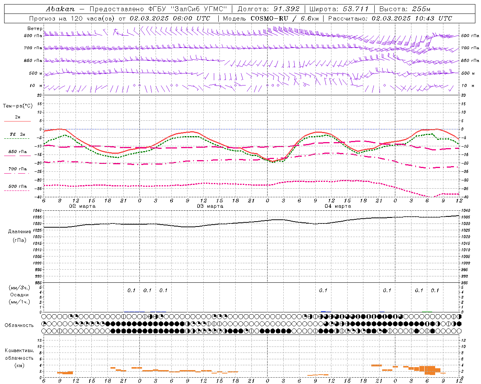Image resolution: width=481 pixels, height=384 pixels.
Task: Click the solid line sample under "2м" legend
Action: pos(18,121)
